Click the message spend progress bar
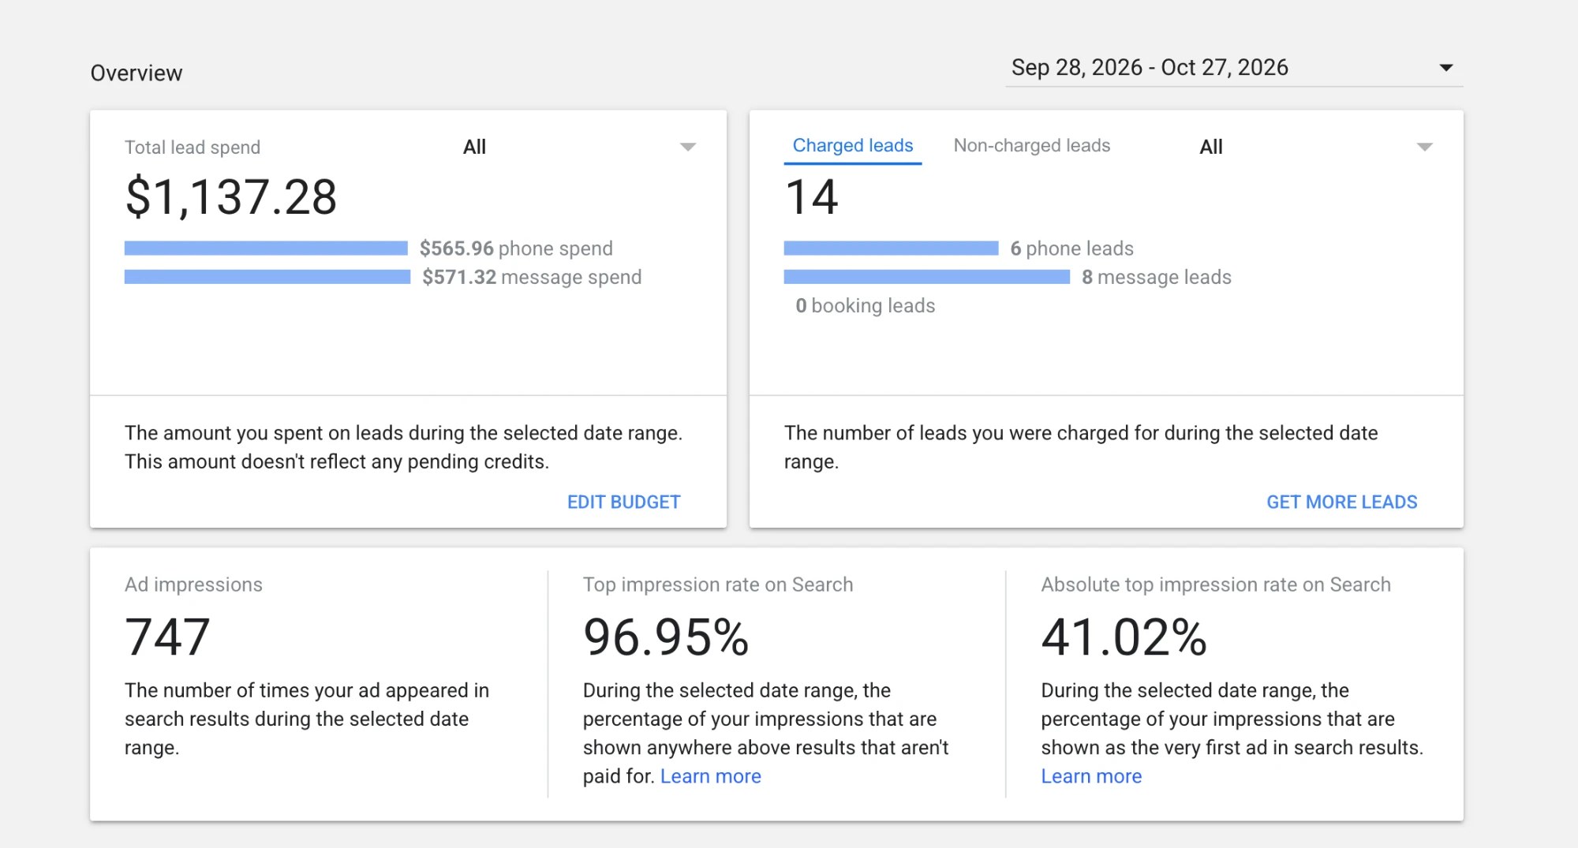1578x848 pixels. (267, 277)
